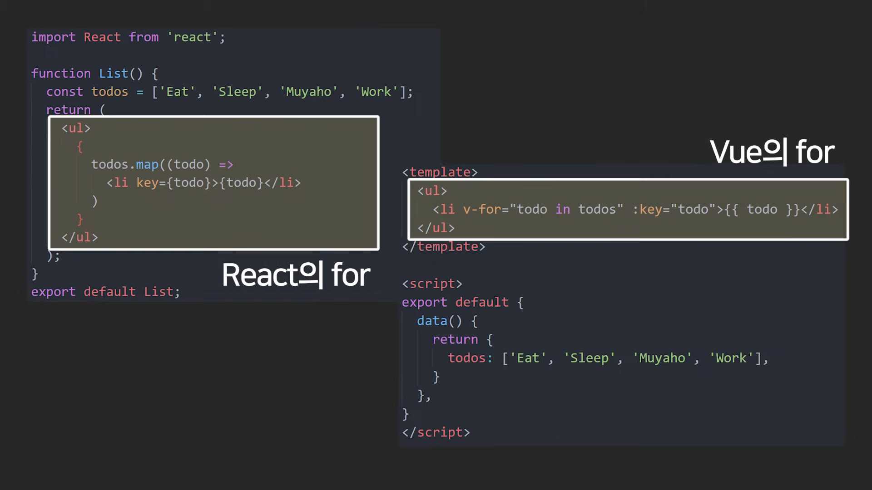Click the closing </template> tag
This screenshot has height=490, width=872.
coord(443,246)
